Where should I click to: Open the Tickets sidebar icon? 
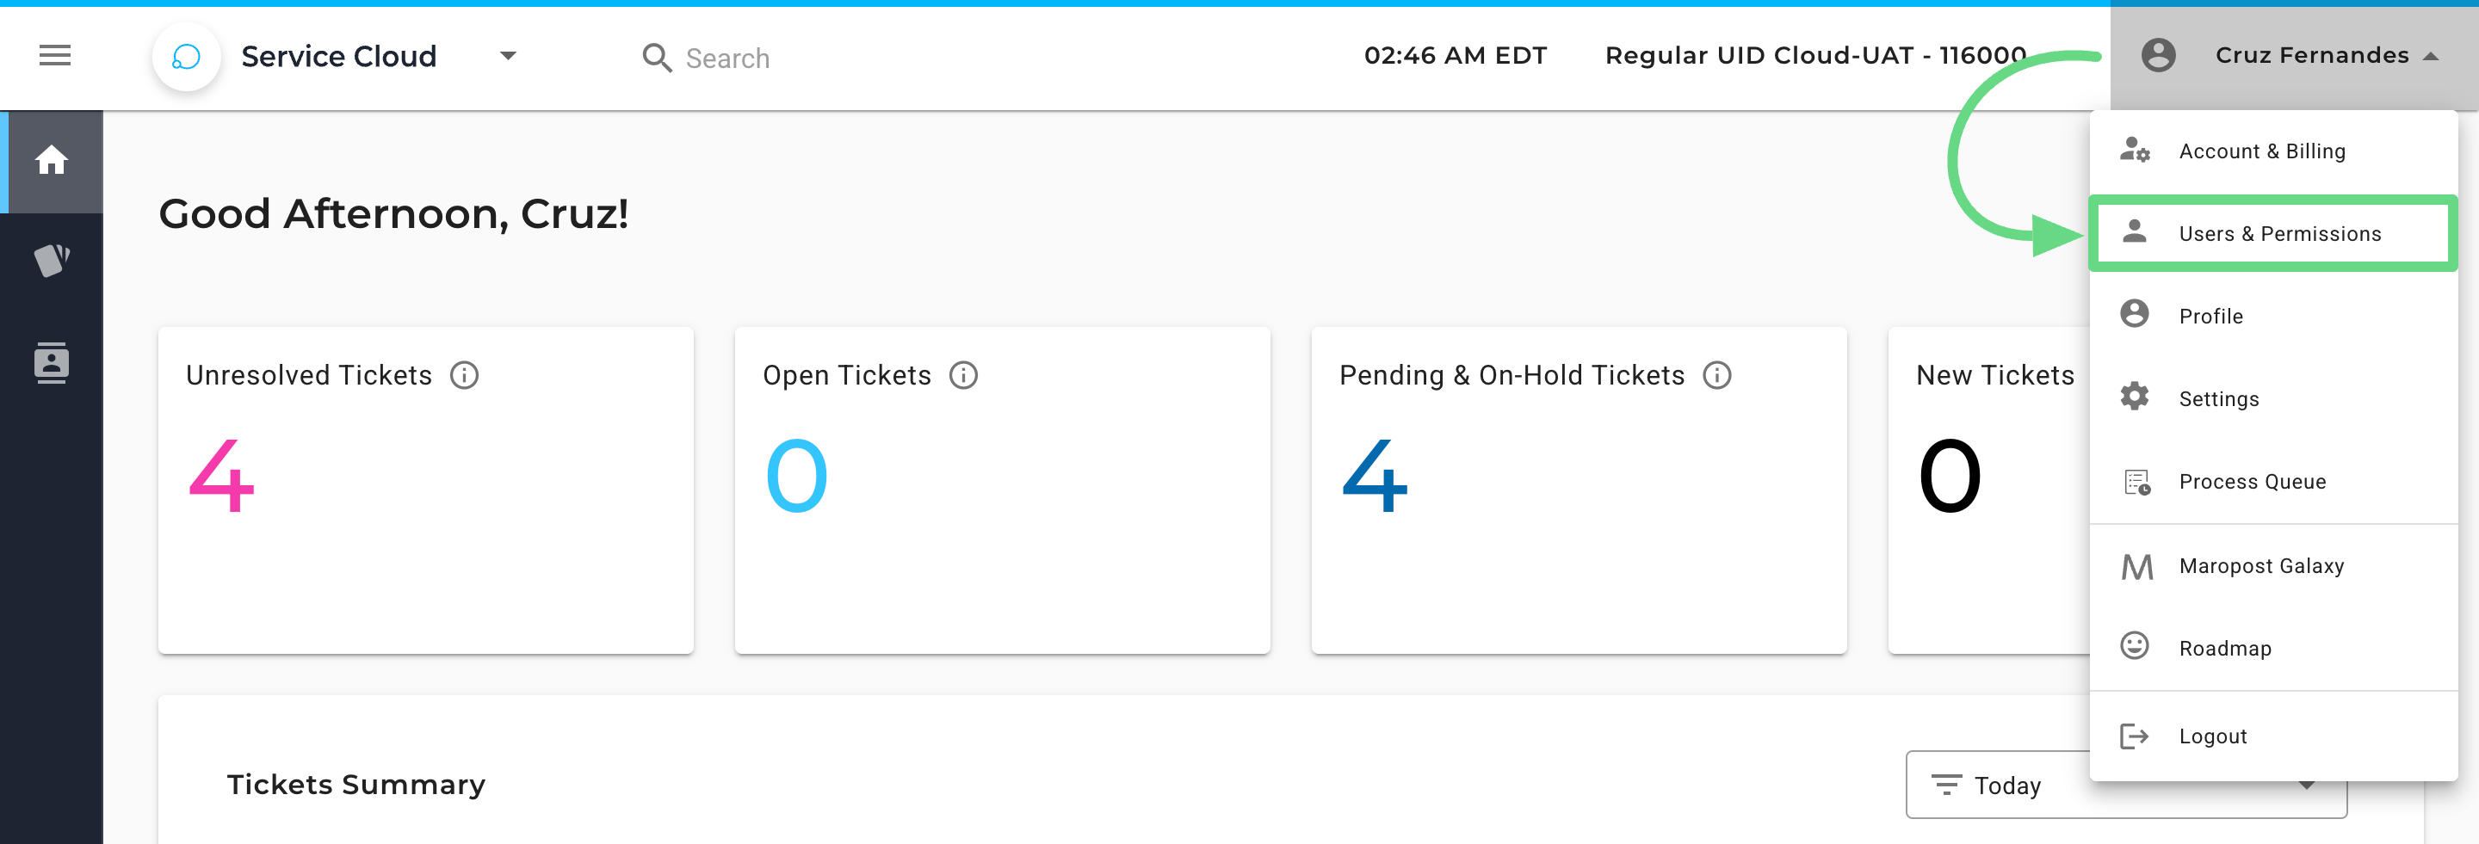point(52,260)
